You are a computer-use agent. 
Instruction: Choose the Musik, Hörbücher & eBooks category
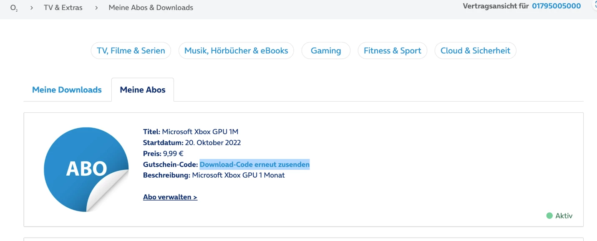[236, 51]
